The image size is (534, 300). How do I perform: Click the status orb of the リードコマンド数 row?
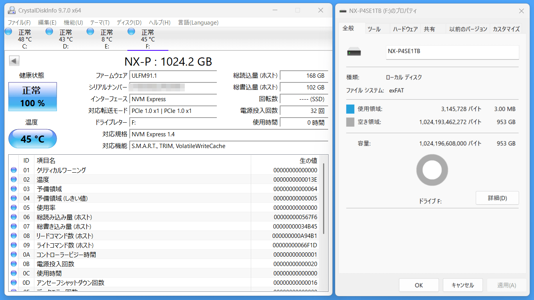(x=14, y=236)
